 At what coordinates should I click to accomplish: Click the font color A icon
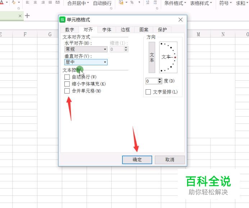(1, 2)
